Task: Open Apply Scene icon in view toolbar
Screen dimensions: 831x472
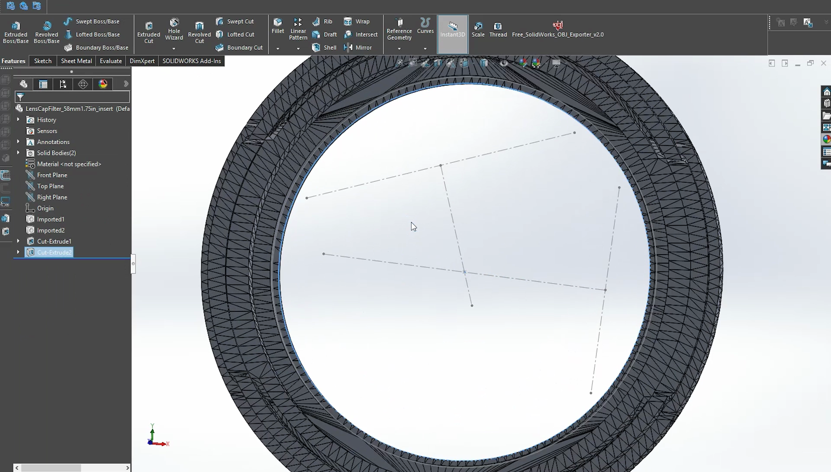Action: [536, 63]
